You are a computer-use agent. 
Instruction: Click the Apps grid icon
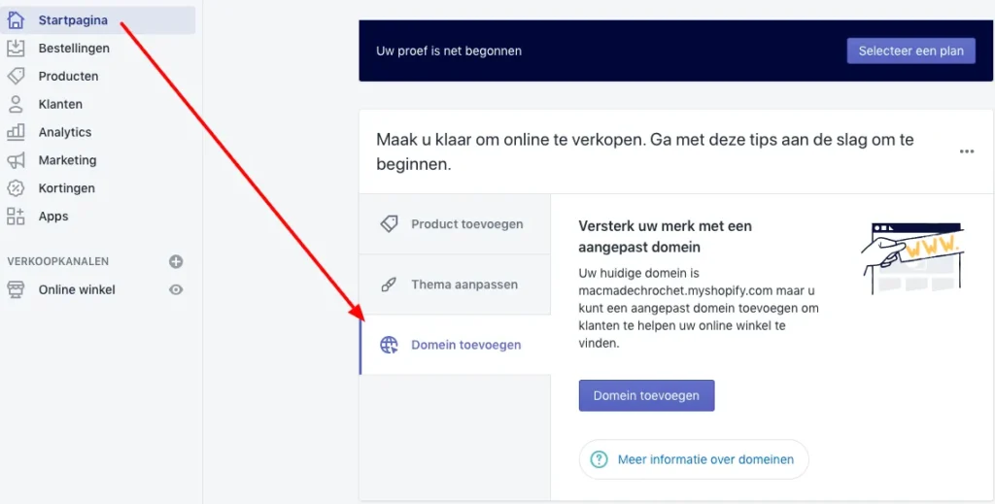[16, 217]
